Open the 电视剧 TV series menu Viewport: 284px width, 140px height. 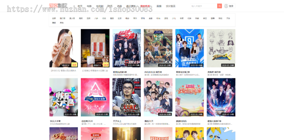click(x=100, y=6)
